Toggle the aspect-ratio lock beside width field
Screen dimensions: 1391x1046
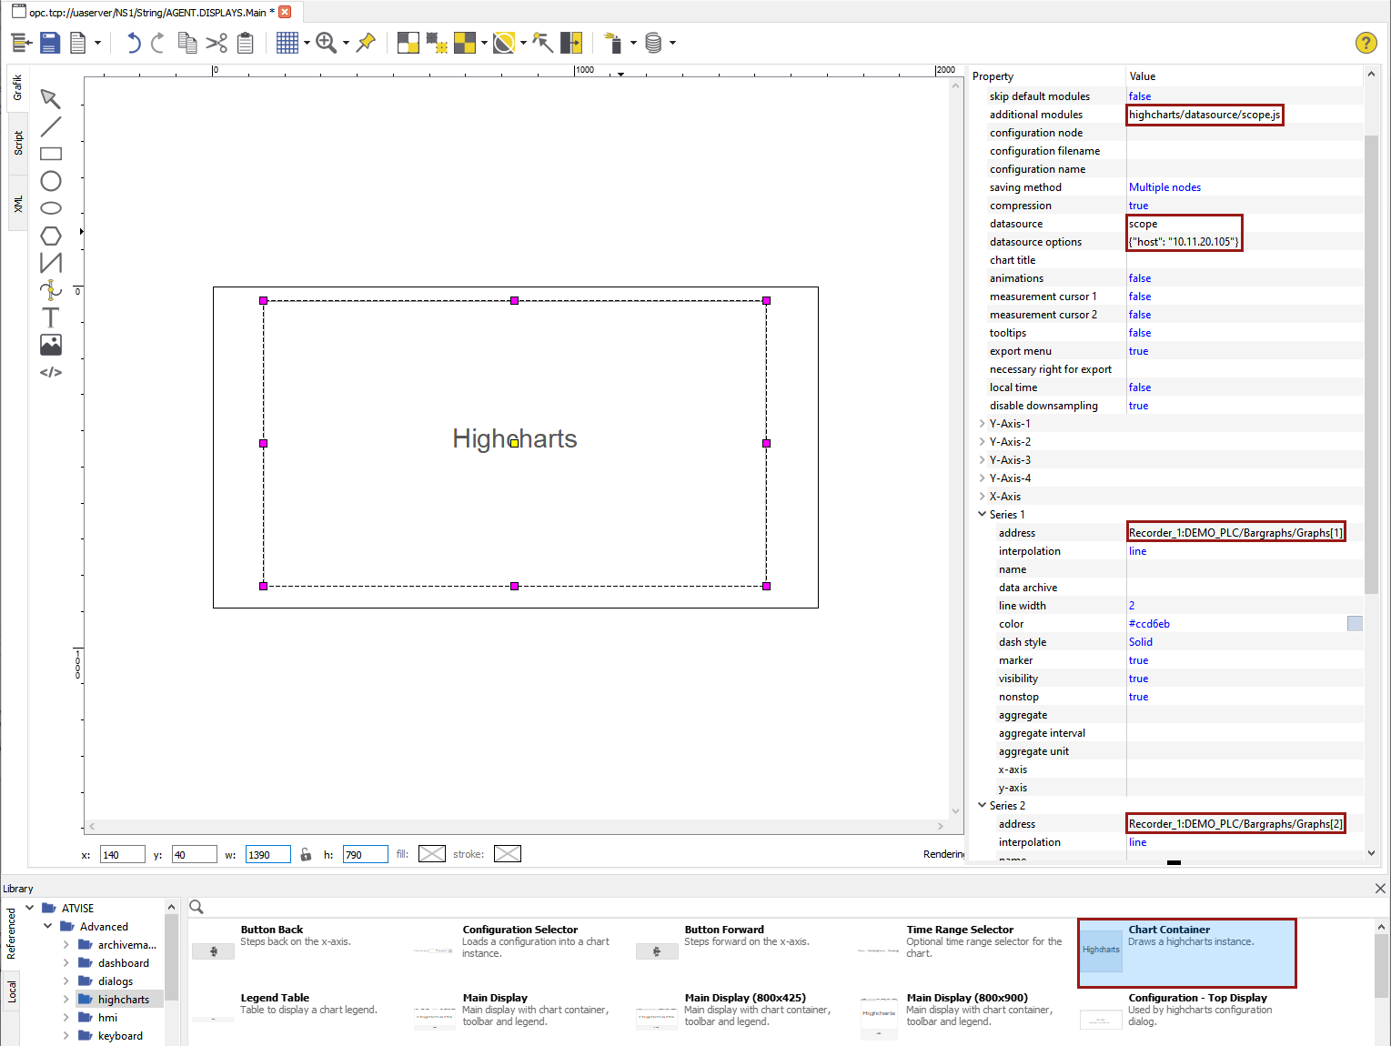click(306, 853)
